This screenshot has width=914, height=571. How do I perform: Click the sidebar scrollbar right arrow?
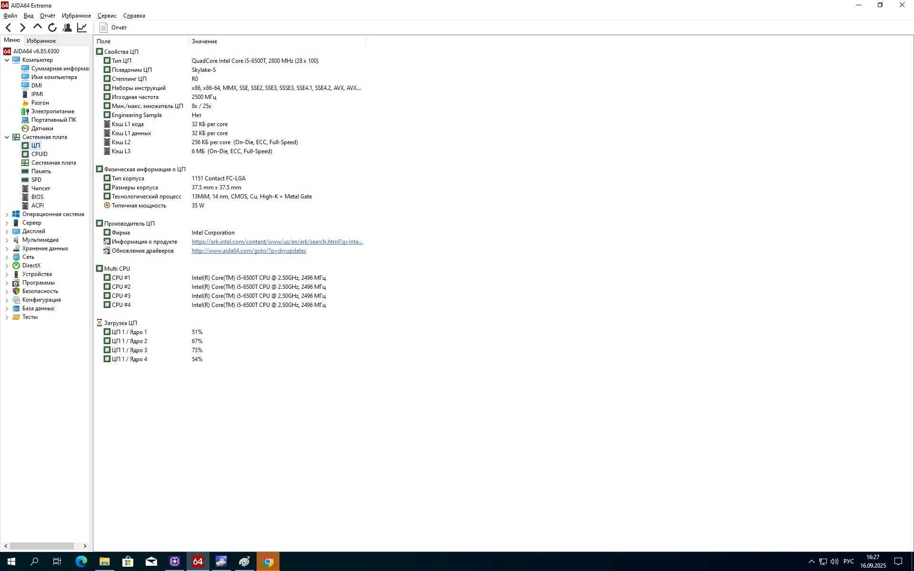tap(85, 546)
